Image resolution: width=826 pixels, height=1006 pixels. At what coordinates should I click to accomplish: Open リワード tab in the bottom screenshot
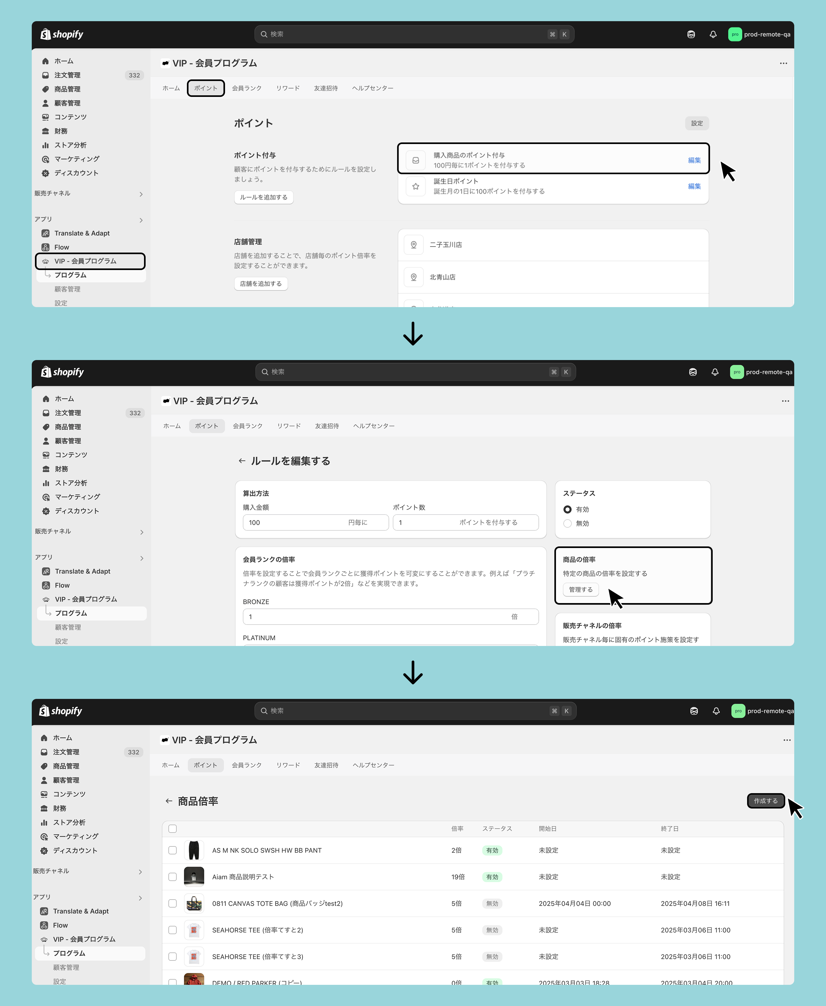click(288, 765)
